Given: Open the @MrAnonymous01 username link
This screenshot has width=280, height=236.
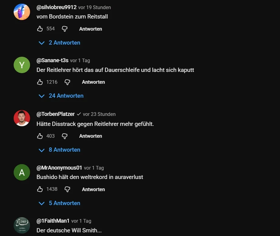Looking at the screenshot, I should pos(59,168).
